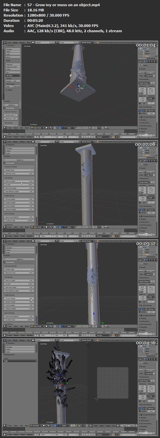Toggle Grow Leaves checkbox in the 00:03:12 frame
Viewport: 160px width, 438px height.
(x=5, y=262)
